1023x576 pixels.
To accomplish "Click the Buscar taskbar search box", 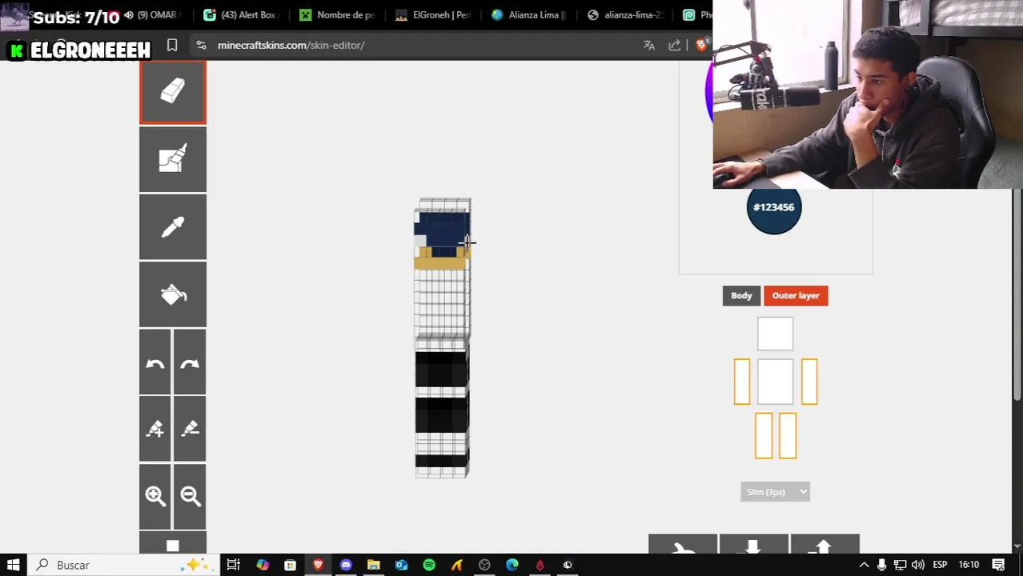I will click(124, 565).
